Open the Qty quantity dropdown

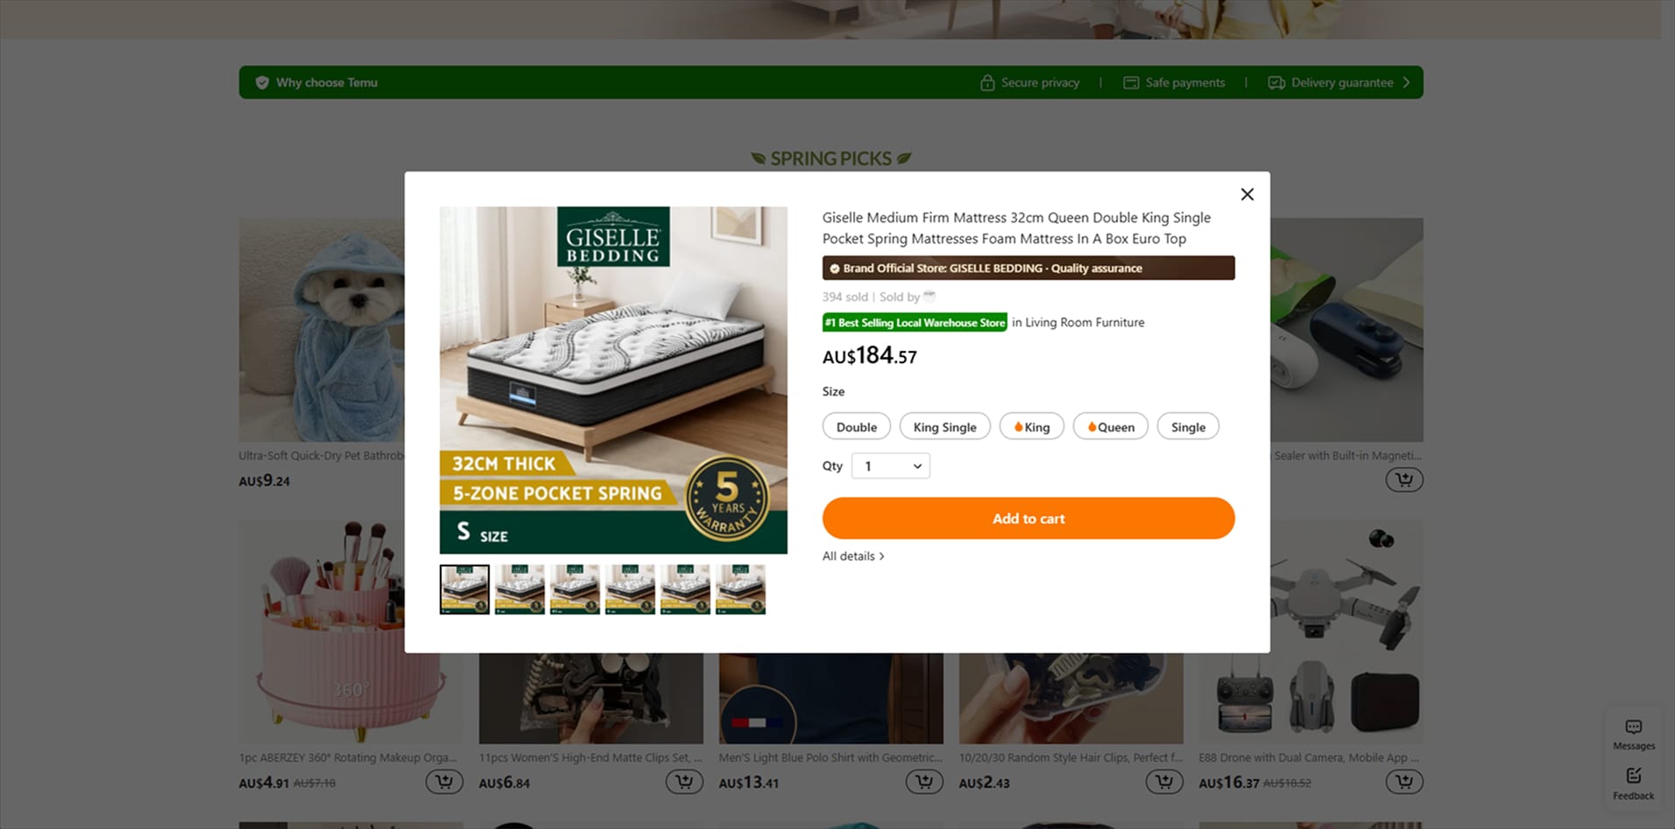[x=890, y=466]
